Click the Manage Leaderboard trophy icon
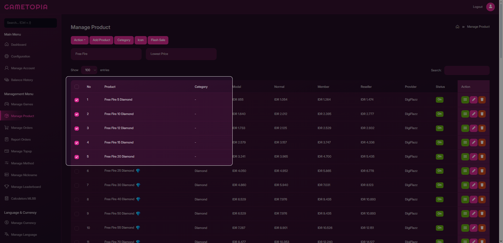503x243 pixels. (7, 187)
